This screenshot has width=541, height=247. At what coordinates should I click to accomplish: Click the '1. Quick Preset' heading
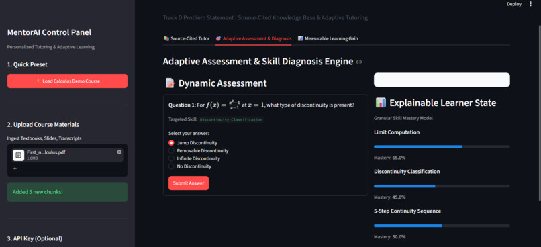coord(28,64)
